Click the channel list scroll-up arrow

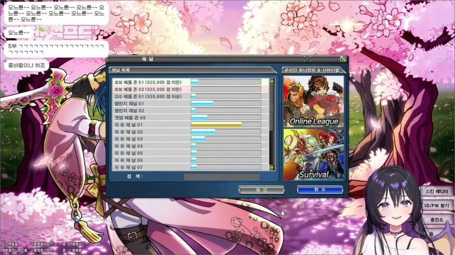272,81
